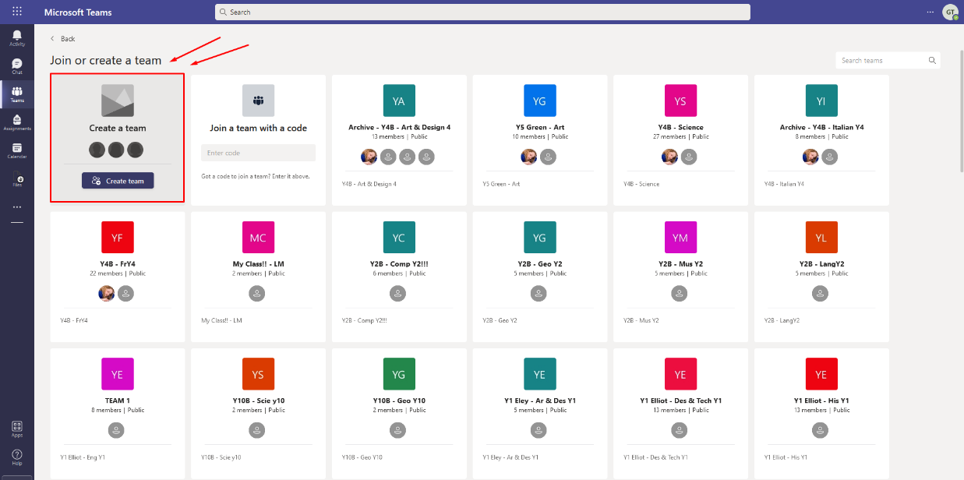The width and height of the screenshot is (964, 480).
Task: Click team name 'Y5 Green - Art'
Action: (x=540, y=127)
